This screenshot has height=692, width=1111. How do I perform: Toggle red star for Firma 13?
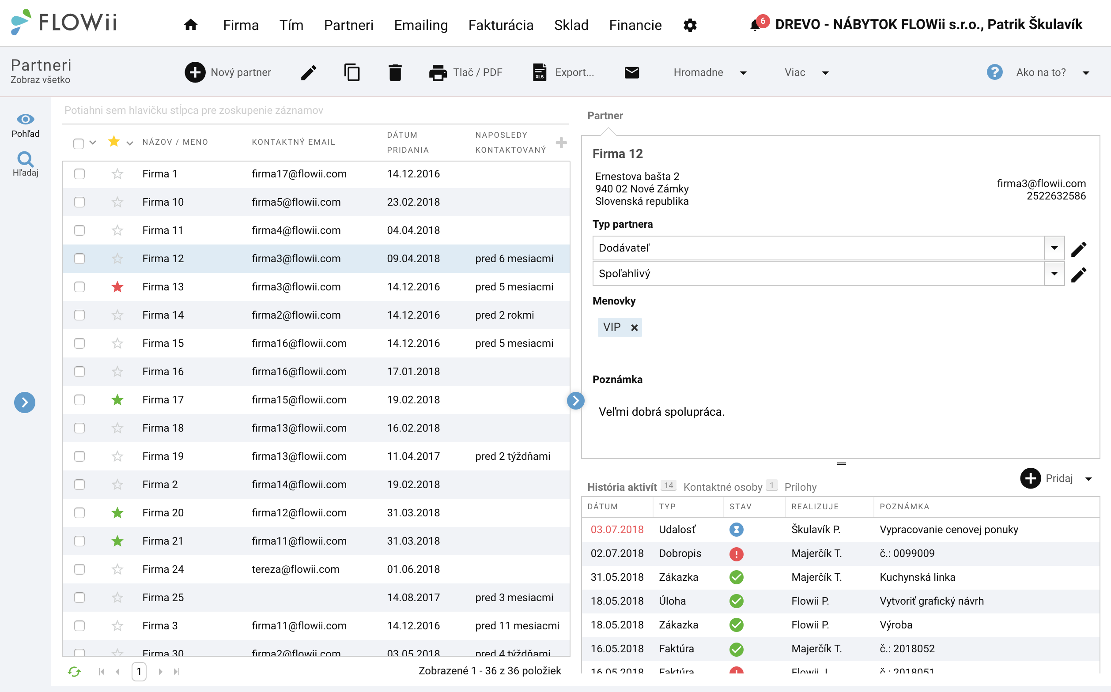pos(117,287)
